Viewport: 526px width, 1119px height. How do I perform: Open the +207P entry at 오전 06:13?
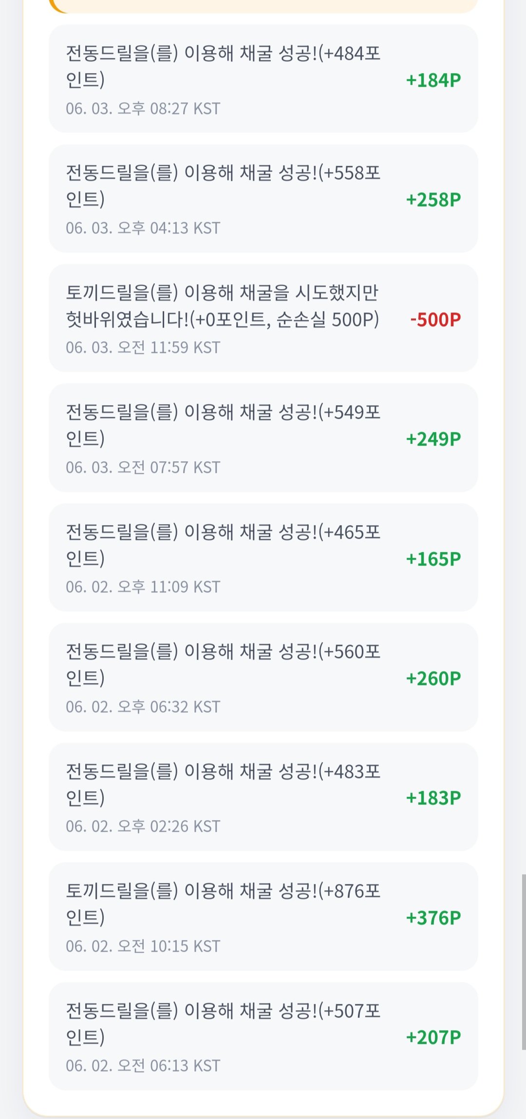pyautogui.click(x=263, y=1036)
